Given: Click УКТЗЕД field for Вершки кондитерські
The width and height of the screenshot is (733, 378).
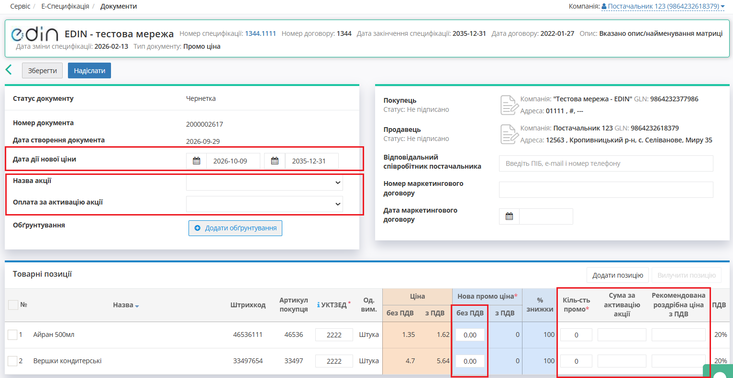Looking at the screenshot, I should pyautogui.click(x=334, y=361).
